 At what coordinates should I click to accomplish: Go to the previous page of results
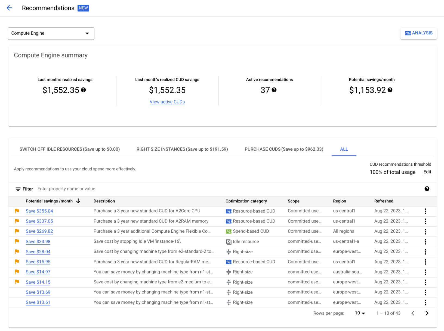pos(413,313)
